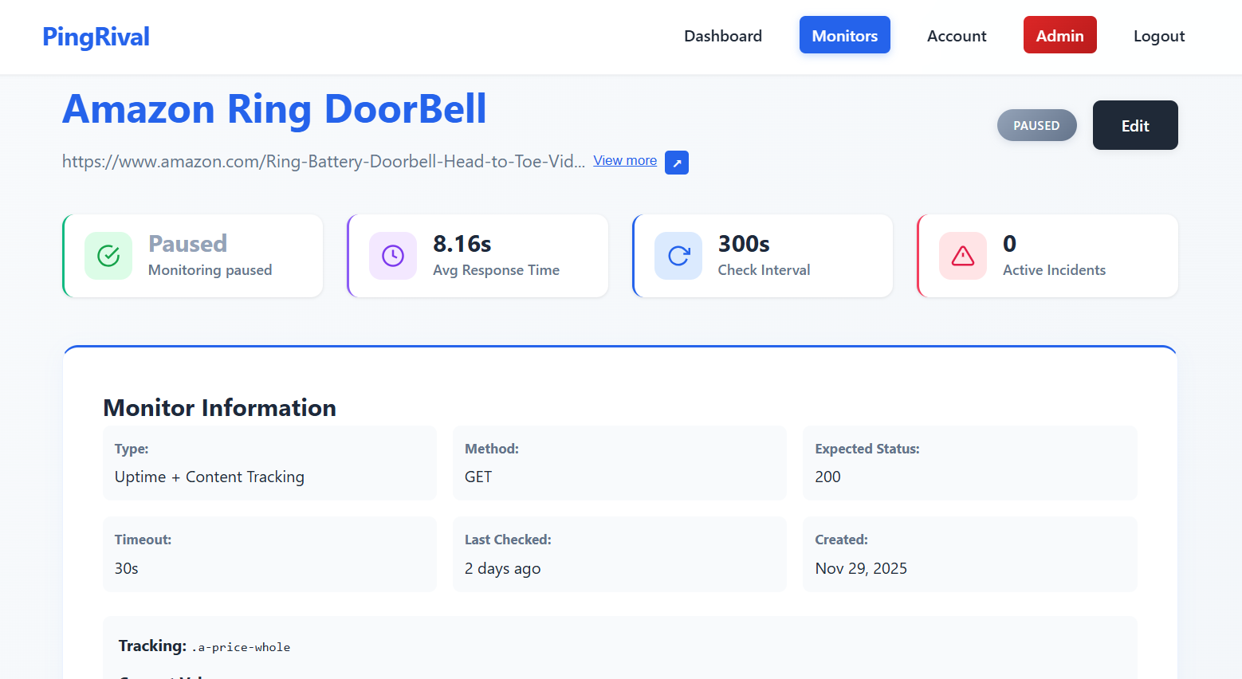This screenshot has width=1242, height=679.
Task: Click the green Paused status checkmark icon
Action: (108, 256)
